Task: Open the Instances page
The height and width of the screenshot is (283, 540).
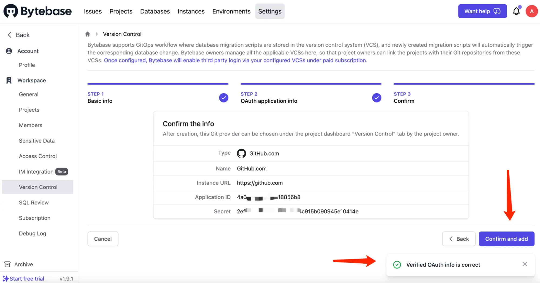Action: tap(191, 11)
